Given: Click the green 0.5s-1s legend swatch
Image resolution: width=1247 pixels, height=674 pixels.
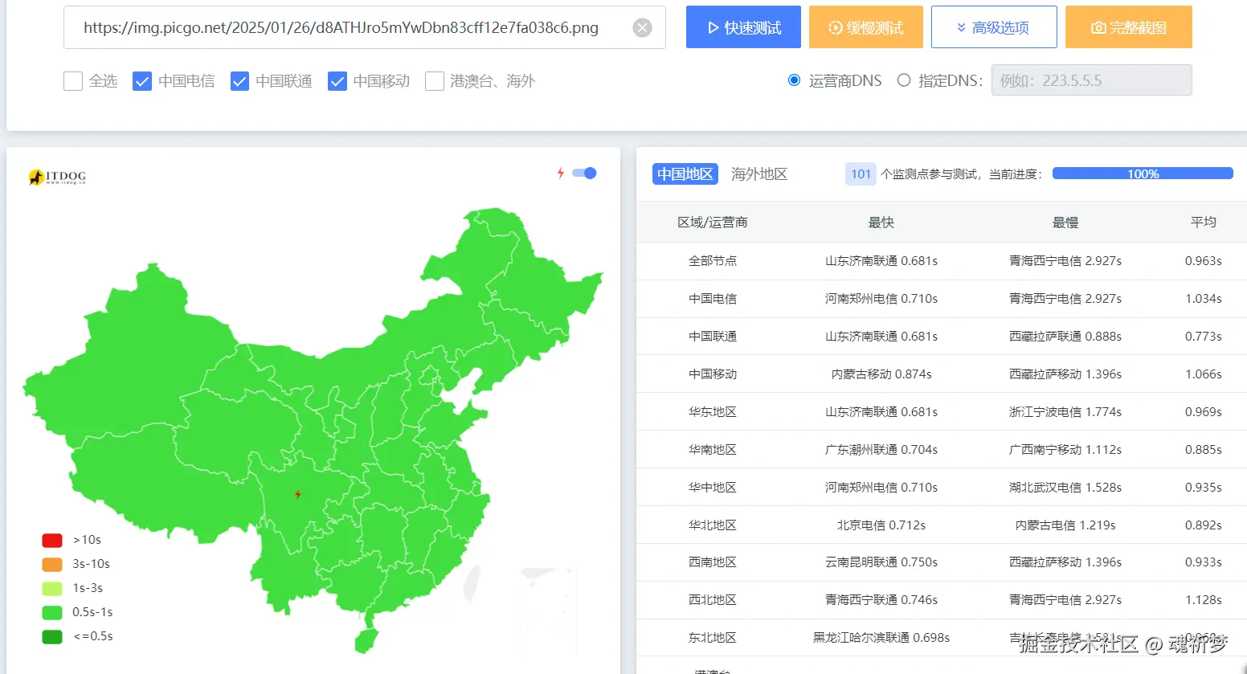Looking at the screenshot, I should pyautogui.click(x=52, y=612).
